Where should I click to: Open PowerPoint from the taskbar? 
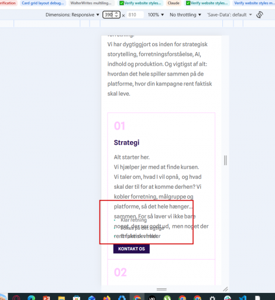click(x=46, y=298)
